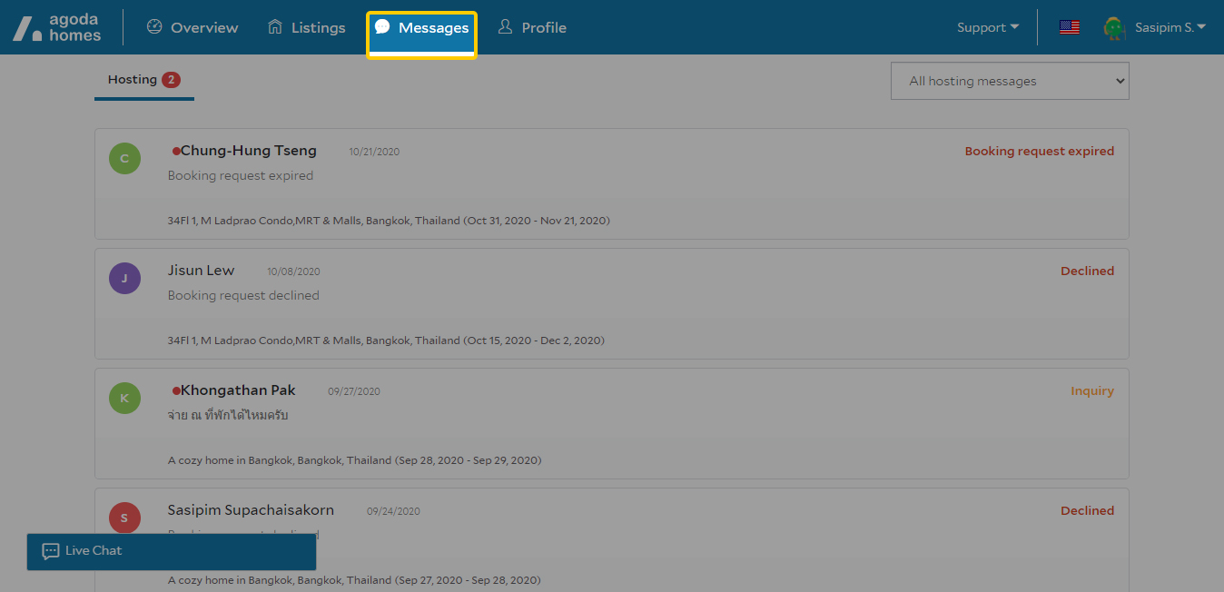Click the US flag language icon
Viewport: 1224px width, 592px height.
pos(1070,27)
